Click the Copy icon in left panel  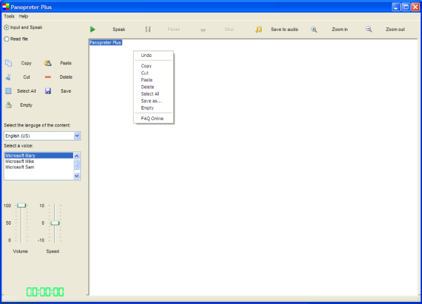pyautogui.click(x=8, y=63)
